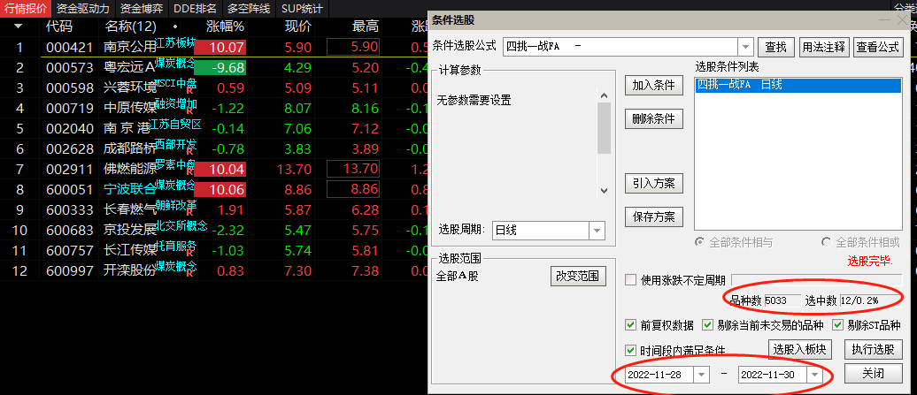The image size is (917, 395).
Task: Select 全部条件相与 radio button
Action: 699,241
